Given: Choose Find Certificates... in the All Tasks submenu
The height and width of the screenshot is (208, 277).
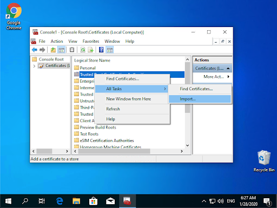Looking at the screenshot, I should 200,89.
